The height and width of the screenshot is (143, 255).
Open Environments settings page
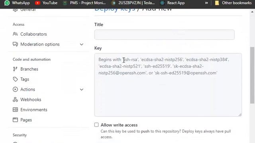click(x=34, y=110)
